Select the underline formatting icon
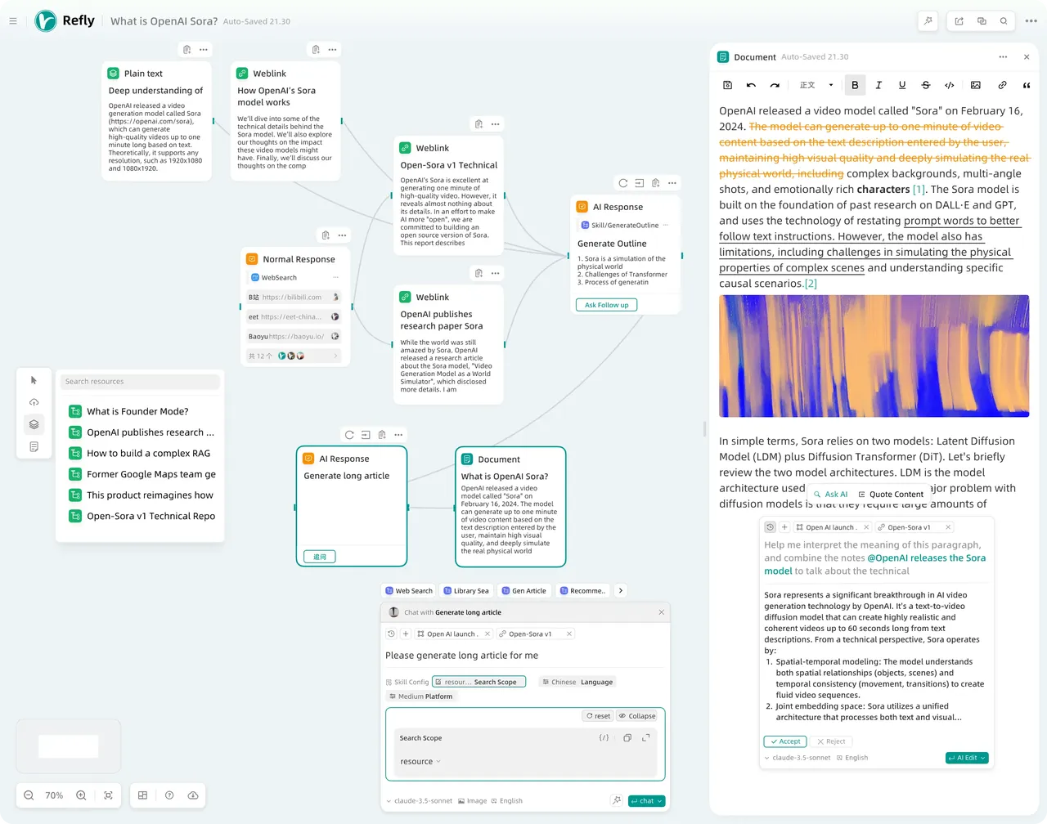 (x=902, y=84)
